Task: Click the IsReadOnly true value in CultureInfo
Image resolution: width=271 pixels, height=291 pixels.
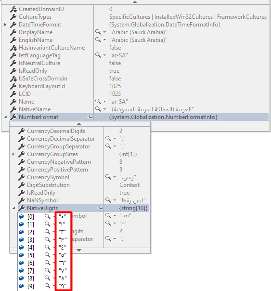Action: click(x=115, y=71)
